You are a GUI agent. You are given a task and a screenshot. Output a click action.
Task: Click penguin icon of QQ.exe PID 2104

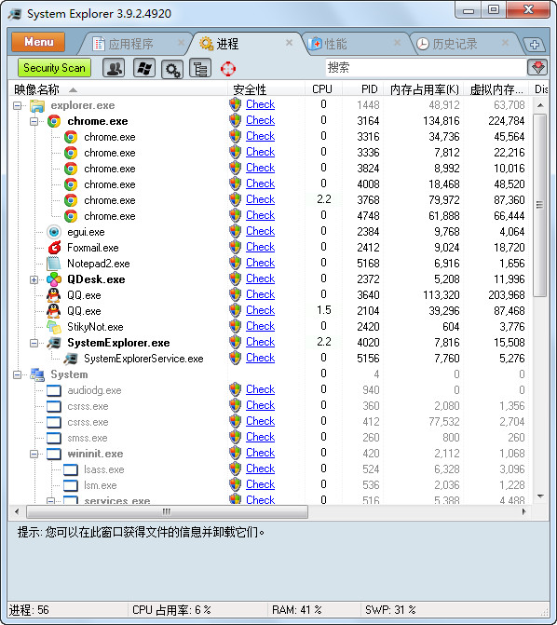coord(54,311)
